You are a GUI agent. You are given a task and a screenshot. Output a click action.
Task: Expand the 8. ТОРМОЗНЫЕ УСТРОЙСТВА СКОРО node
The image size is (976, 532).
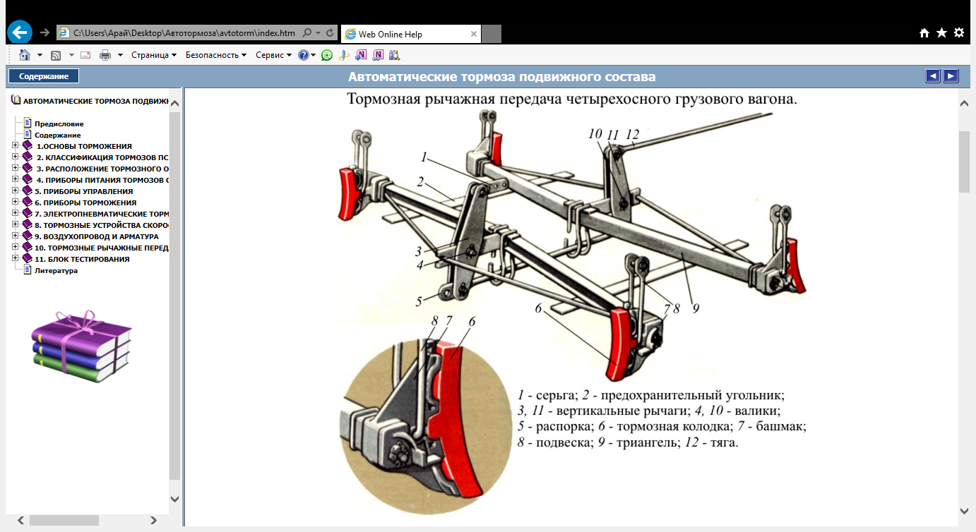pos(16,225)
